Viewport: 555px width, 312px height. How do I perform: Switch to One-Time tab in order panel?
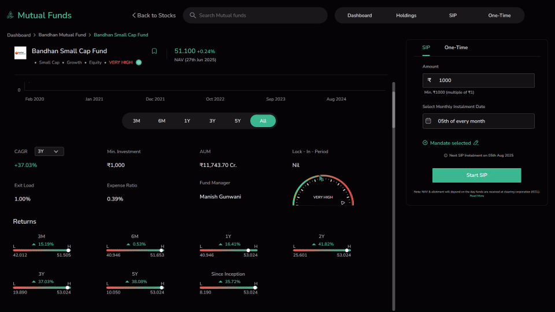[456, 47]
